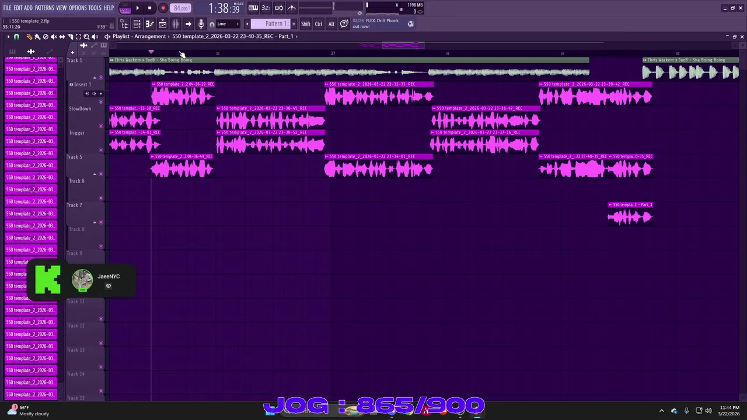Select the Draw pencil tool
747x420 pixels.
(x=29, y=37)
